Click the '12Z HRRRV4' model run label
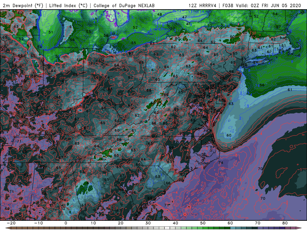The width and height of the screenshot is (307, 230). point(203,5)
